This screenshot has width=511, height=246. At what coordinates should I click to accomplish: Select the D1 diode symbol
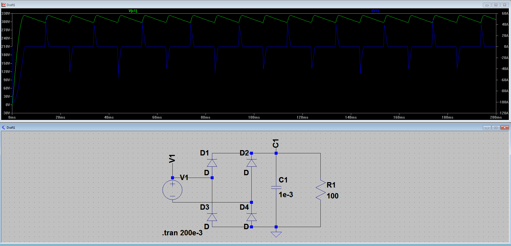coord(212,163)
